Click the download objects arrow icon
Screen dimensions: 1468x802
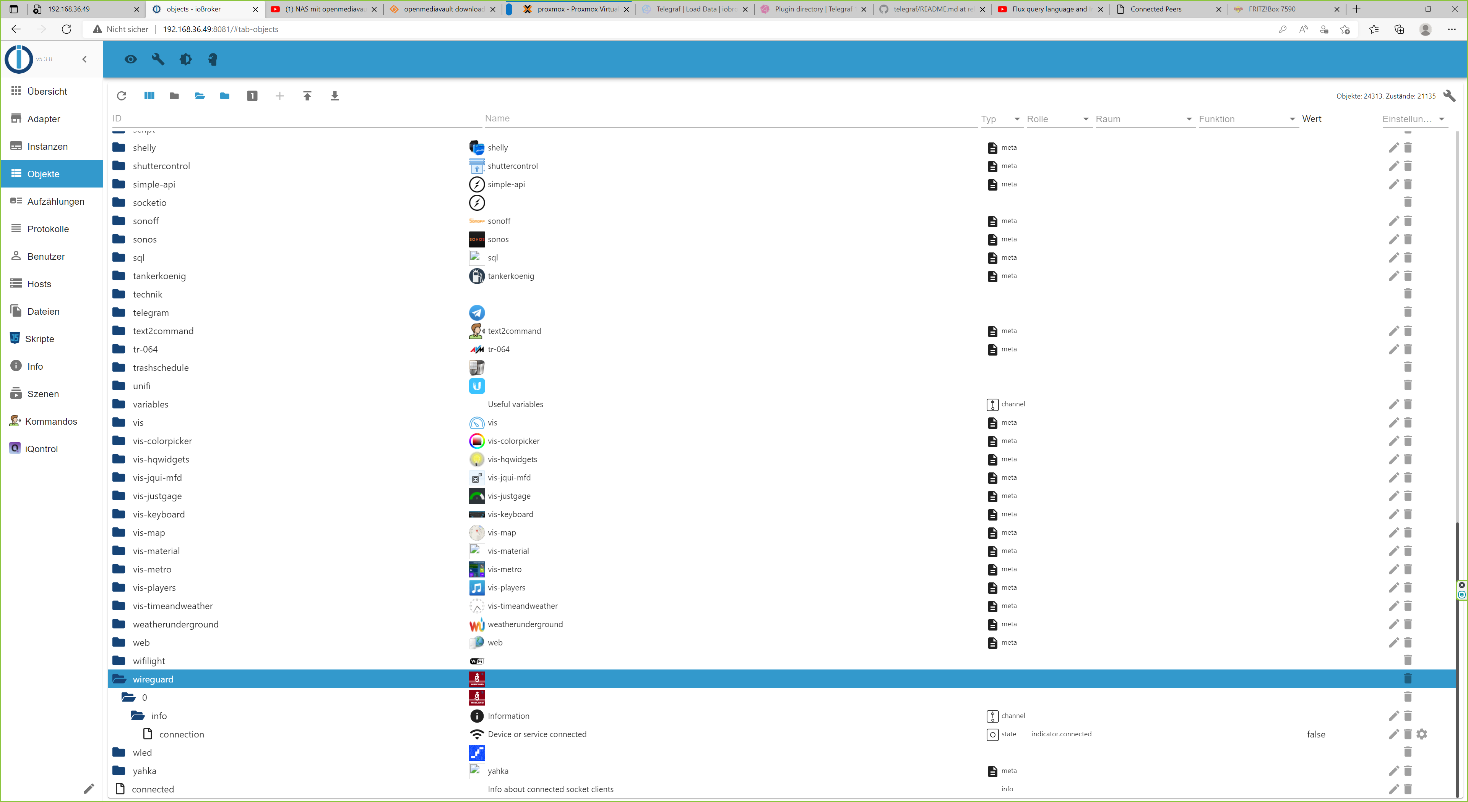[x=335, y=96]
